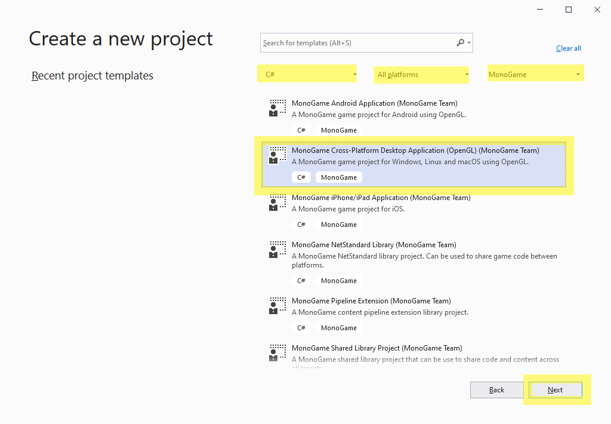The width and height of the screenshot is (611, 424).
Task: Click the MonoGame Pipeline Extension icon
Action: [277, 306]
